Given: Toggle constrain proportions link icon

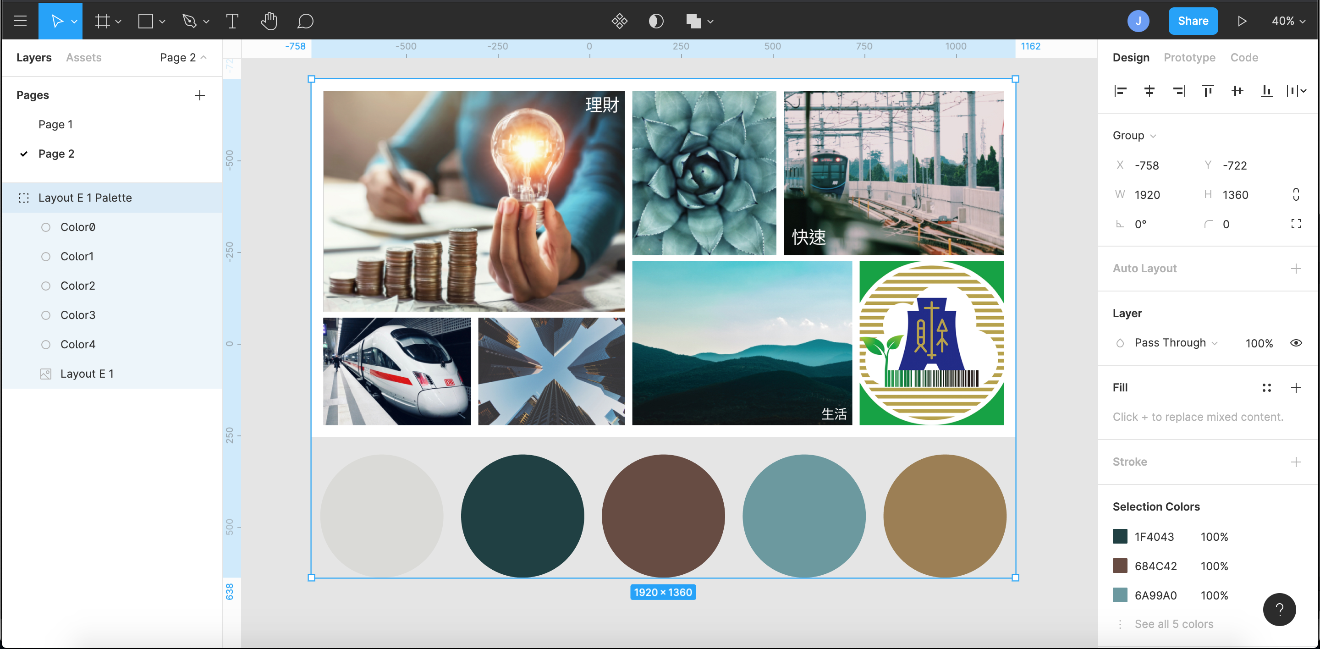Looking at the screenshot, I should point(1296,194).
